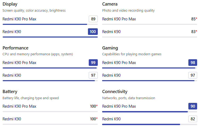
Task: Select Display score 100 badge
Action: [x=93, y=31]
